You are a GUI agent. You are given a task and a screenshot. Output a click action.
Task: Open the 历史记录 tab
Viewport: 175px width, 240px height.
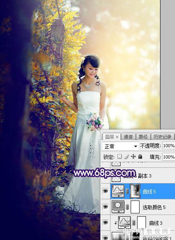(162, 136)
